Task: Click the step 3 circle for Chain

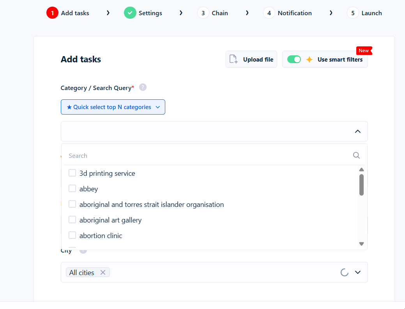Action: pos(203,13)
